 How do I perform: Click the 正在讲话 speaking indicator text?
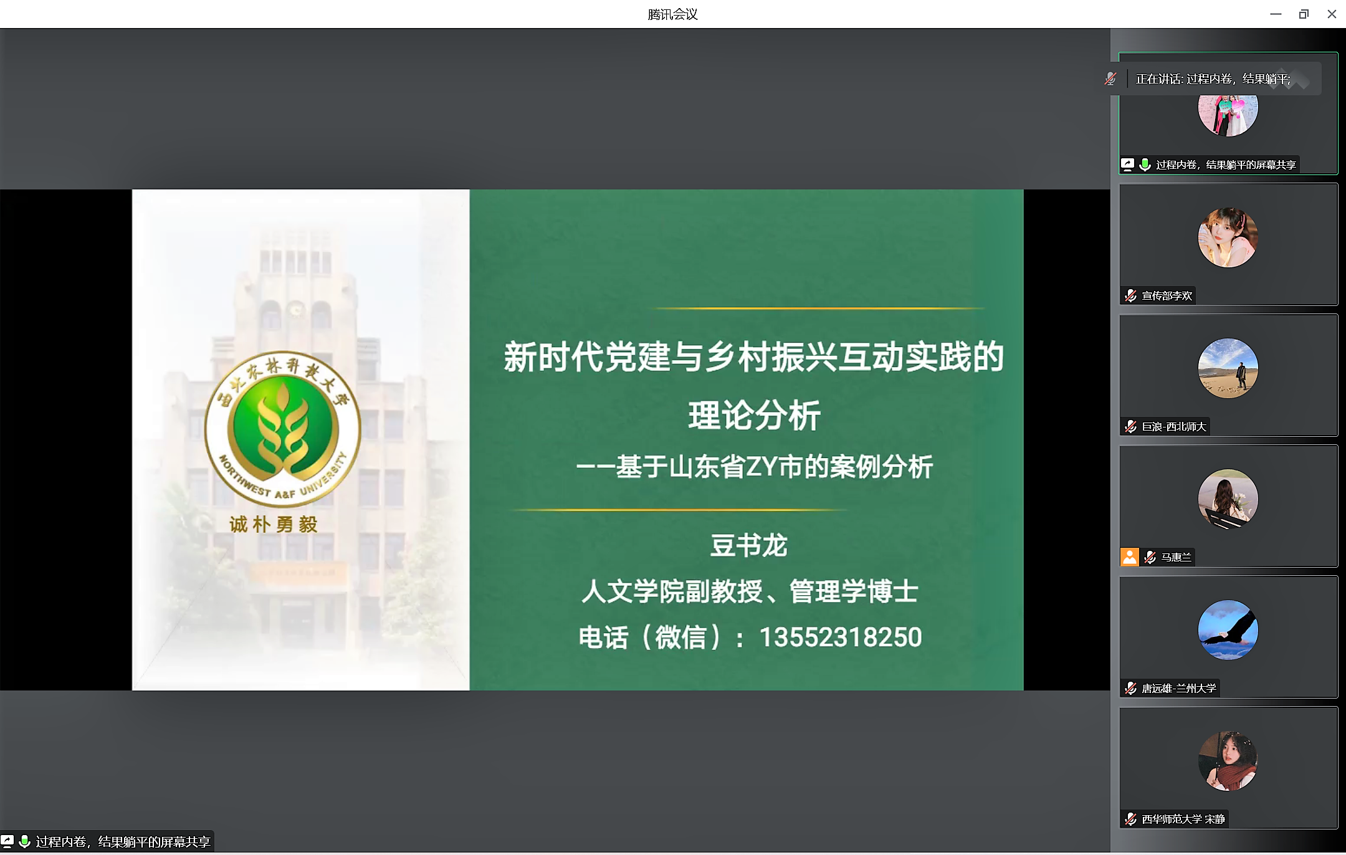pos(1213,79)
